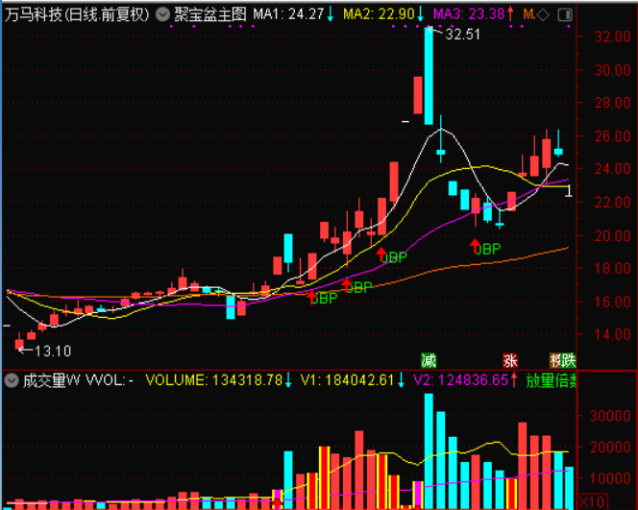Click the 10000 volume axis label
The height and width of the screenshot is (510, 638).
point(610,478)
